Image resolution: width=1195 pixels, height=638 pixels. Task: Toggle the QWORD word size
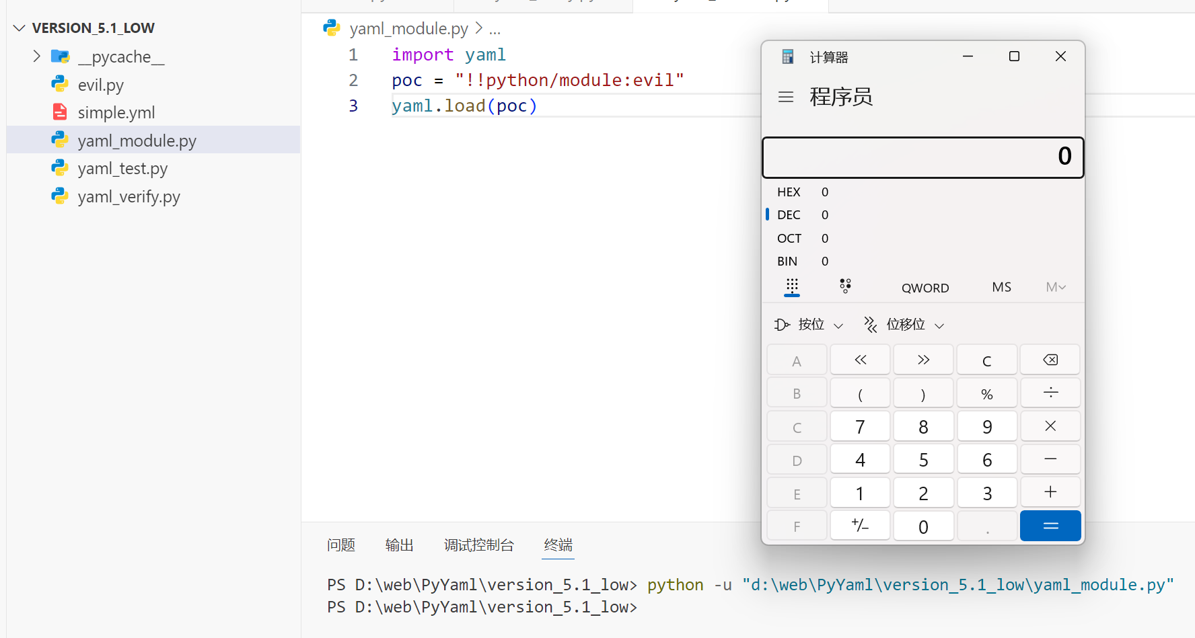925,288
